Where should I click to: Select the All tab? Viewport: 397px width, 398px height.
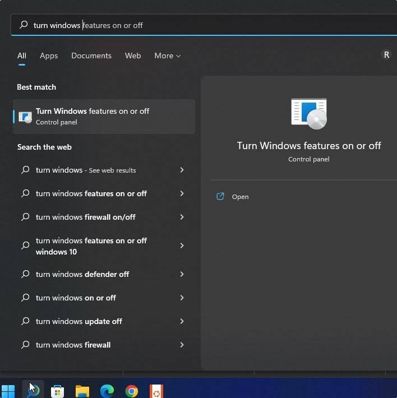22,55
